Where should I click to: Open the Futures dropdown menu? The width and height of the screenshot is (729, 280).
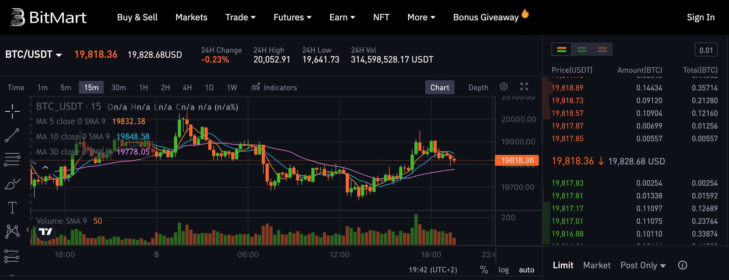[x=293, y=17]
